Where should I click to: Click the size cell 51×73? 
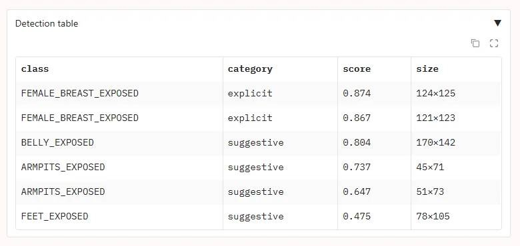tap(456, 192)
